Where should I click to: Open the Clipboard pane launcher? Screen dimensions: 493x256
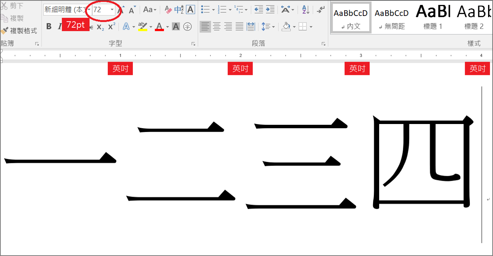(x=37, y=44)
